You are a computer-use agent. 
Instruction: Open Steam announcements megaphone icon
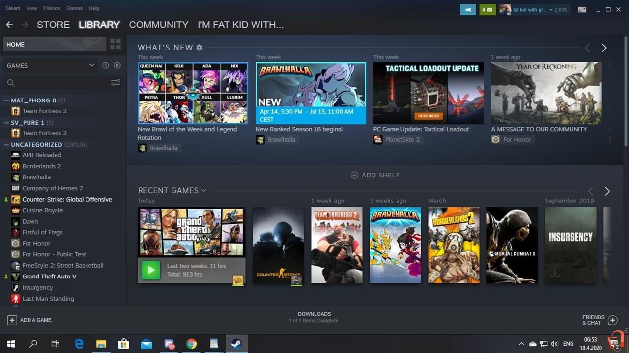468,9
